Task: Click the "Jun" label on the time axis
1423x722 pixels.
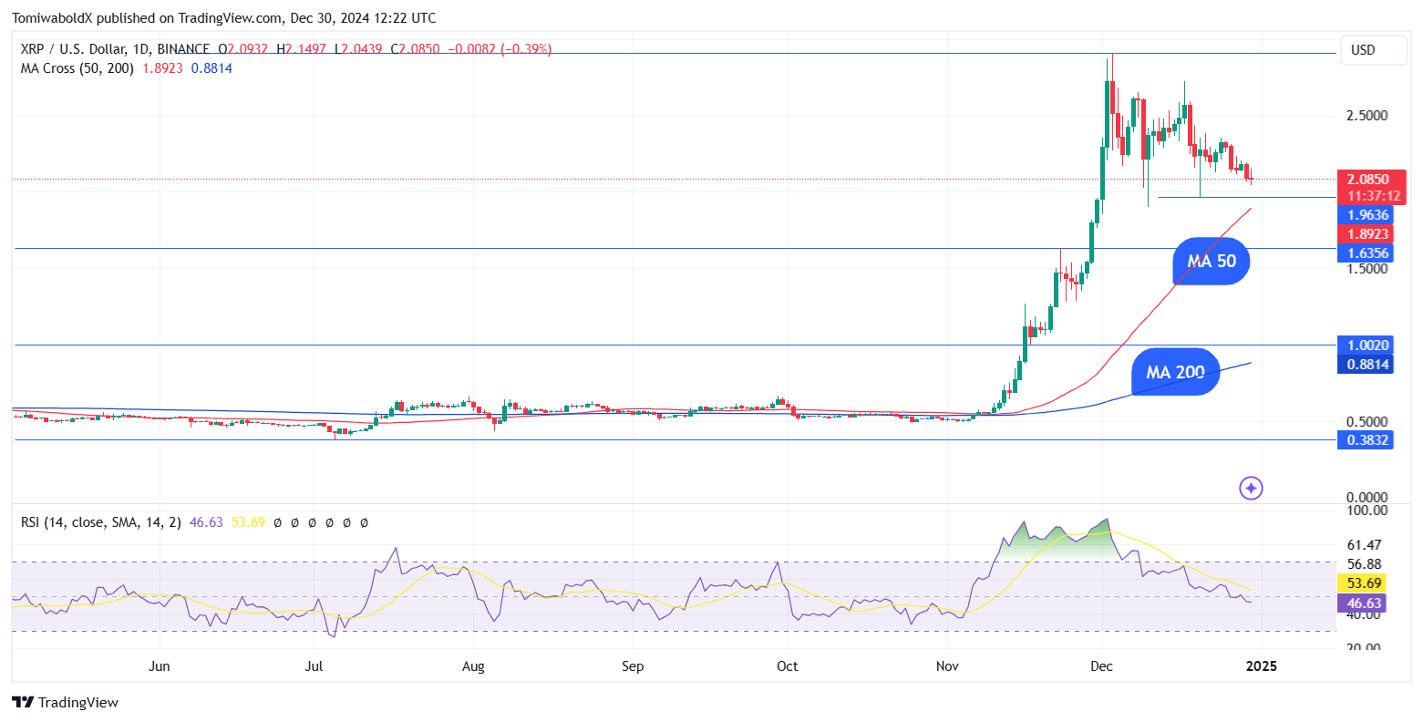Action: click(160, 666)
